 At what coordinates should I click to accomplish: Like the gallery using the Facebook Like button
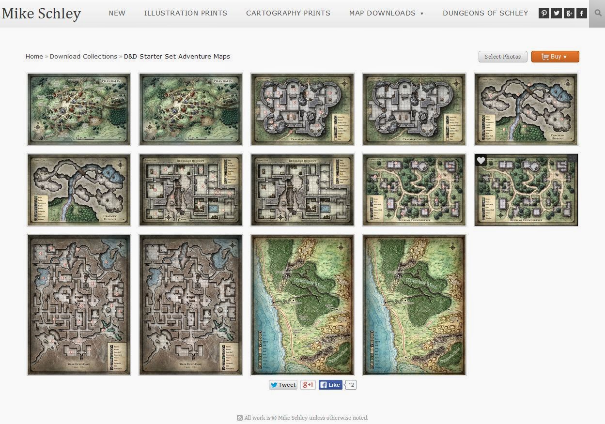coord(330,384)
